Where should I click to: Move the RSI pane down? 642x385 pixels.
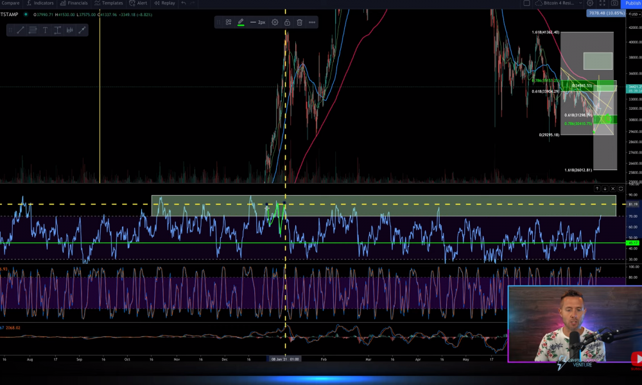pyautogui.click(x=605, y=189)
